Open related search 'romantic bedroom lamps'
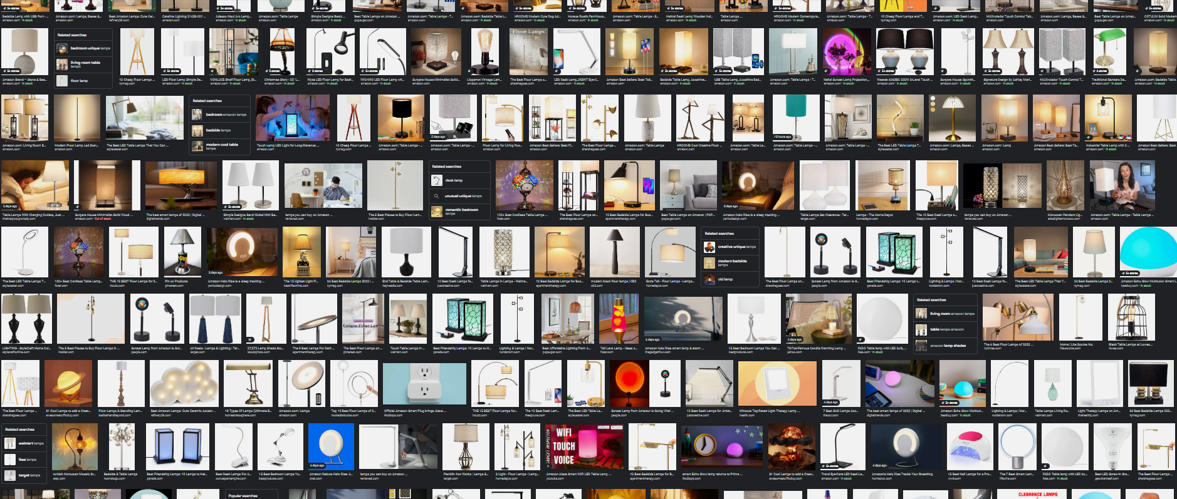The height and width of the screenshot is (499, 1177). click(460, 212)
